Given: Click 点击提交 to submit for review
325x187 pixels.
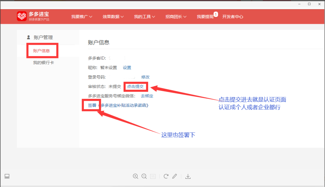Looking at the screenshot, I should click(x=135, y=87).
